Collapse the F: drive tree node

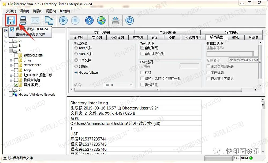click(x=6, y=51)
